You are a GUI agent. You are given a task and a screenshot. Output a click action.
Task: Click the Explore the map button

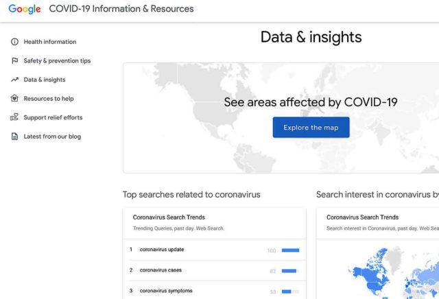(311, 128)
